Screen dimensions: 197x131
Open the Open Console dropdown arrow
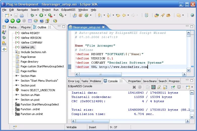(192, 87)
